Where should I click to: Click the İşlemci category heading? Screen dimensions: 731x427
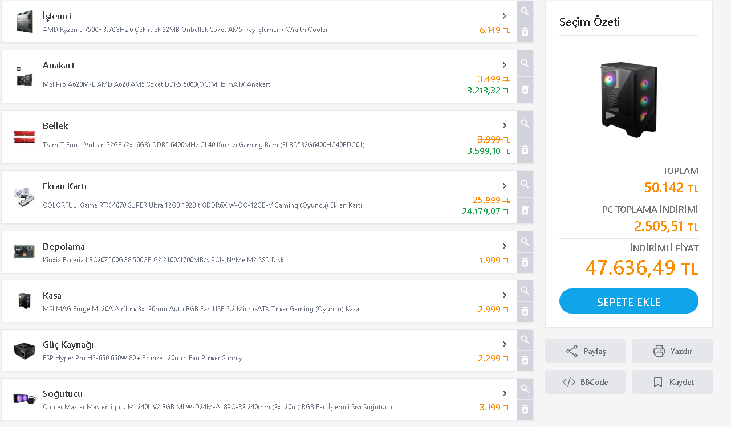coord(57,16)
